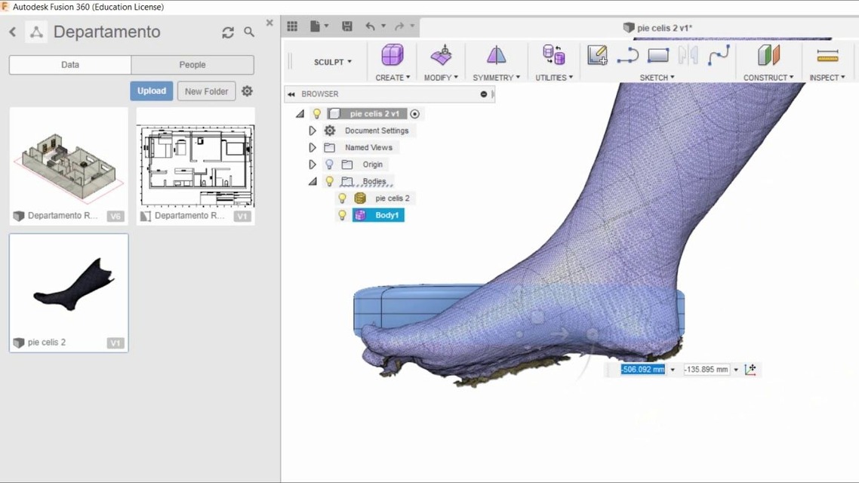
Task: Select the Spline sketch tool icon
Action: point(718,55)
